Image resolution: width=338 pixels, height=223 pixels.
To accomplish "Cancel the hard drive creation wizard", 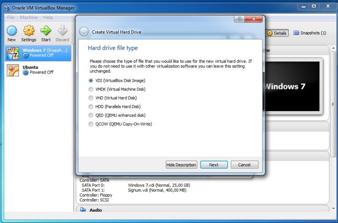I will pos(245,165).
